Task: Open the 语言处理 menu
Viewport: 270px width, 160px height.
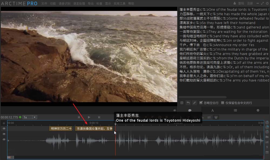Action: coord(79,4)
